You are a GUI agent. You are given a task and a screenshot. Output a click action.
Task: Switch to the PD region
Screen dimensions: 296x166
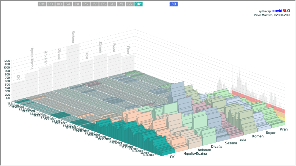[51, 4]
